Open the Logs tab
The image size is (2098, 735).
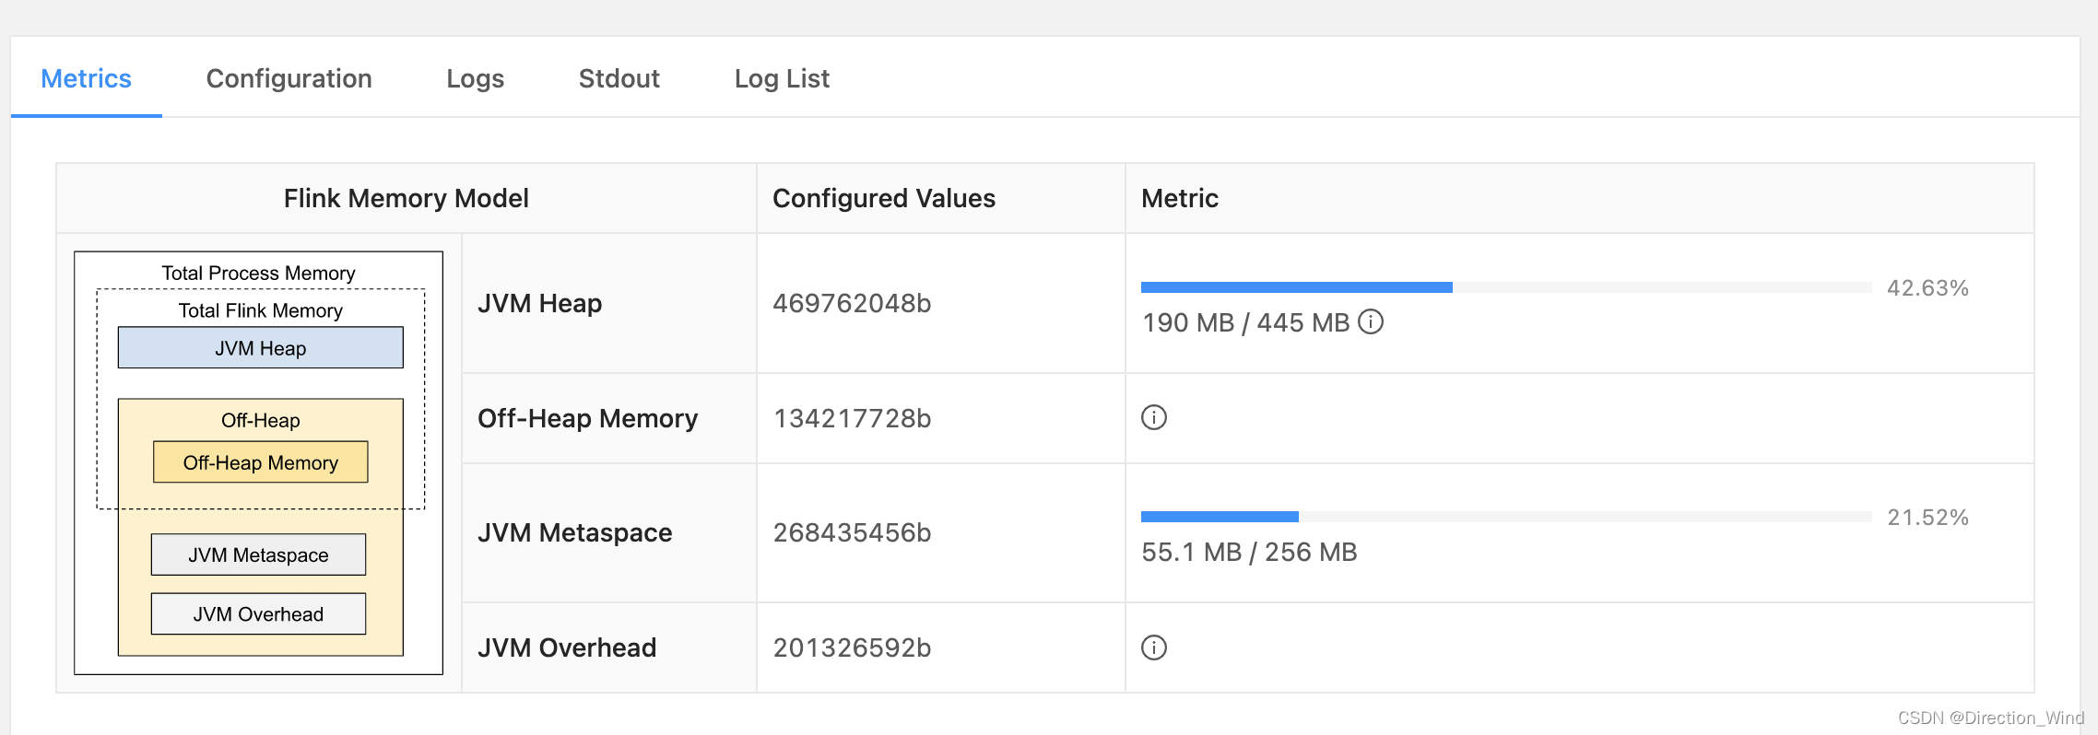475,78
